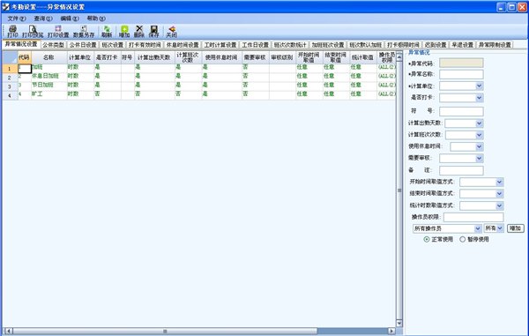
Task: Switch to the 公休日设置 tab
Action: coord(83,44)
